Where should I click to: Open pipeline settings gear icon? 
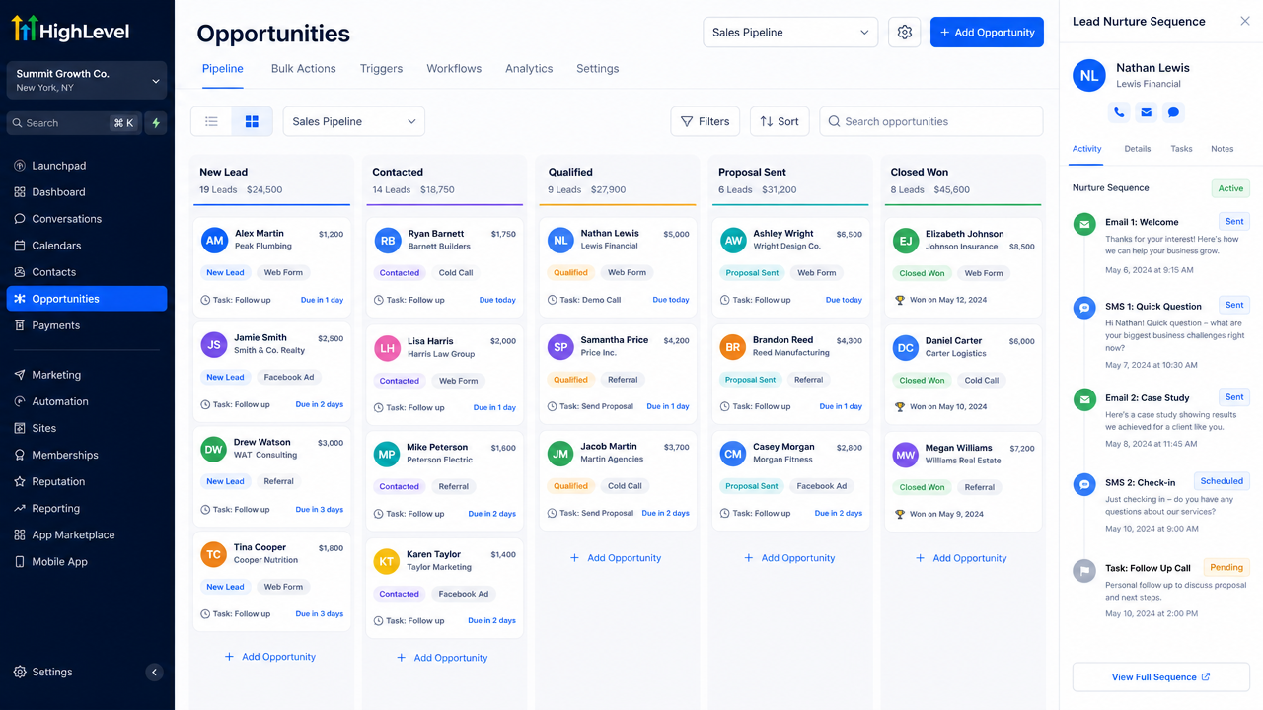(905, 32)
